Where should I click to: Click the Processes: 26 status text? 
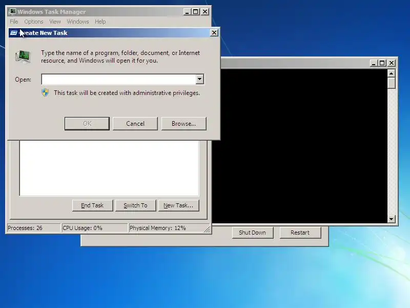click(25, 228)
